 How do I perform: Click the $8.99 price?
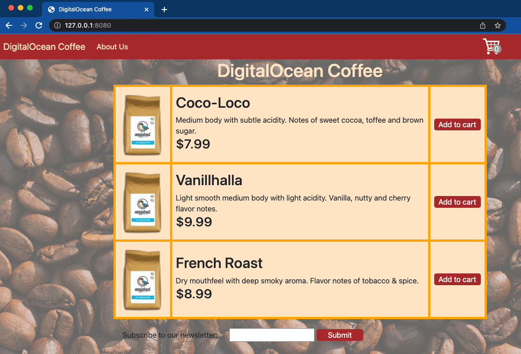[194, 294]
